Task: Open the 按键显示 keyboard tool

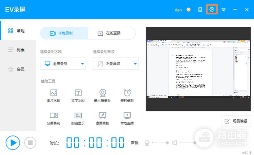Action: tap(78, 118)
